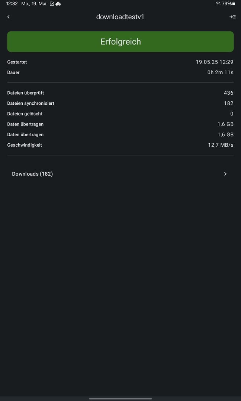Image resolution: width=241 pixels, height=401 pixels.
Task: Tap the status bar clock
Action: click(x=12, y=4)
